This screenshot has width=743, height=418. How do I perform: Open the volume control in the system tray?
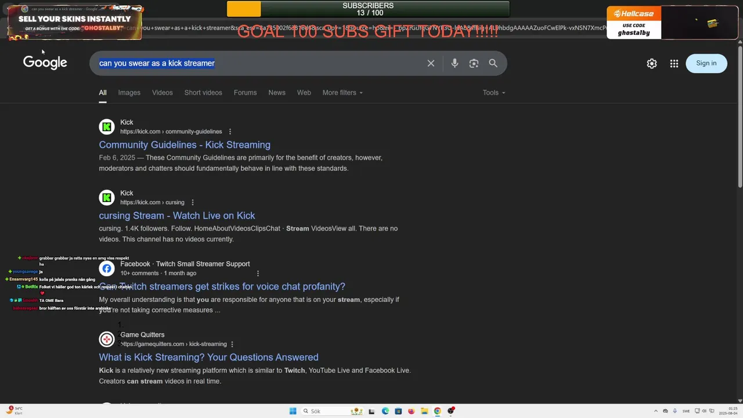tap(705, 411)
